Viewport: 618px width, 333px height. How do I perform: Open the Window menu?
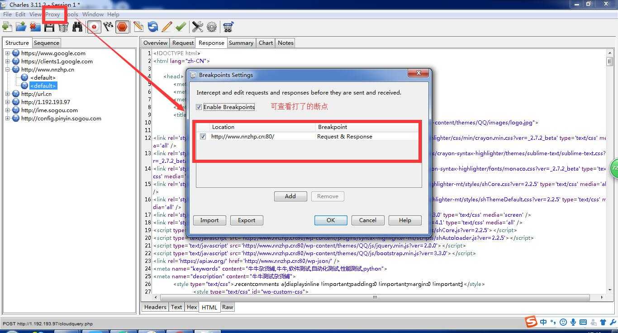click(93, 14)
